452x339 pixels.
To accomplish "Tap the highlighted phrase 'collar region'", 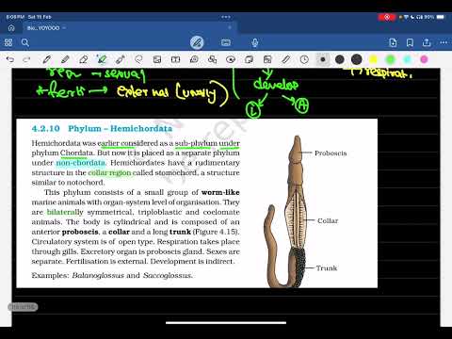I will coord(109,172).
